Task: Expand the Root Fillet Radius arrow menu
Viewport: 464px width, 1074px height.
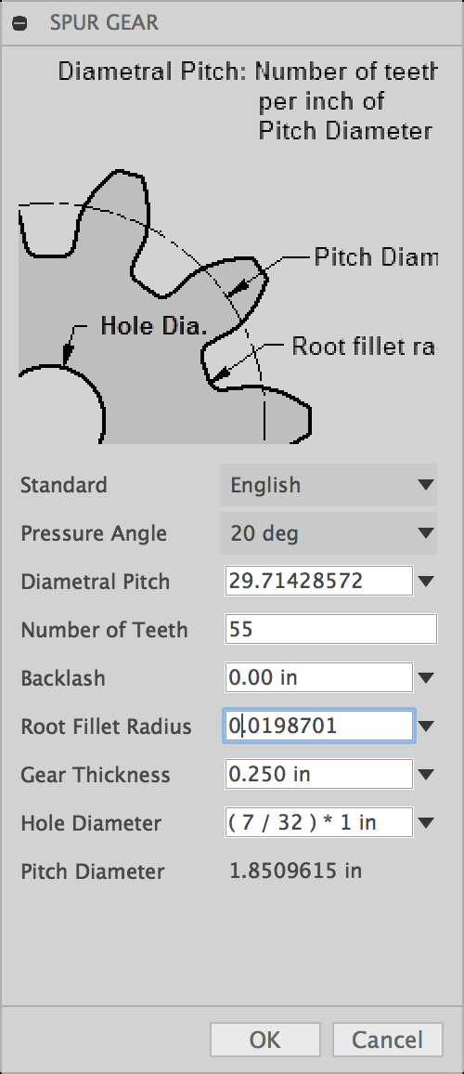Action: 426,726
